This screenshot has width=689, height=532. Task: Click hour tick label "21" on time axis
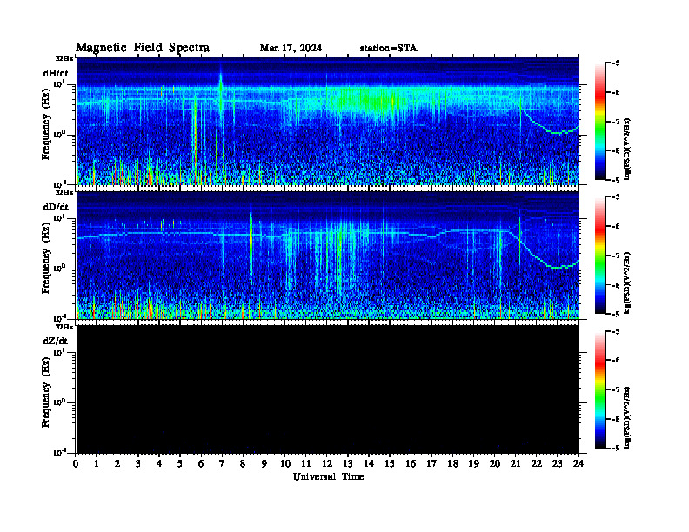(x=515, y=463)
